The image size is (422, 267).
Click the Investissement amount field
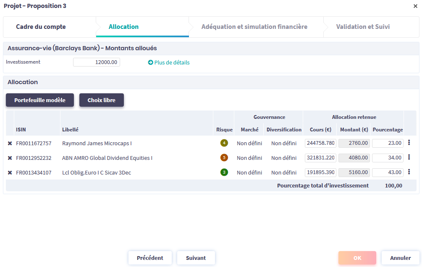(x=97, y=62)
